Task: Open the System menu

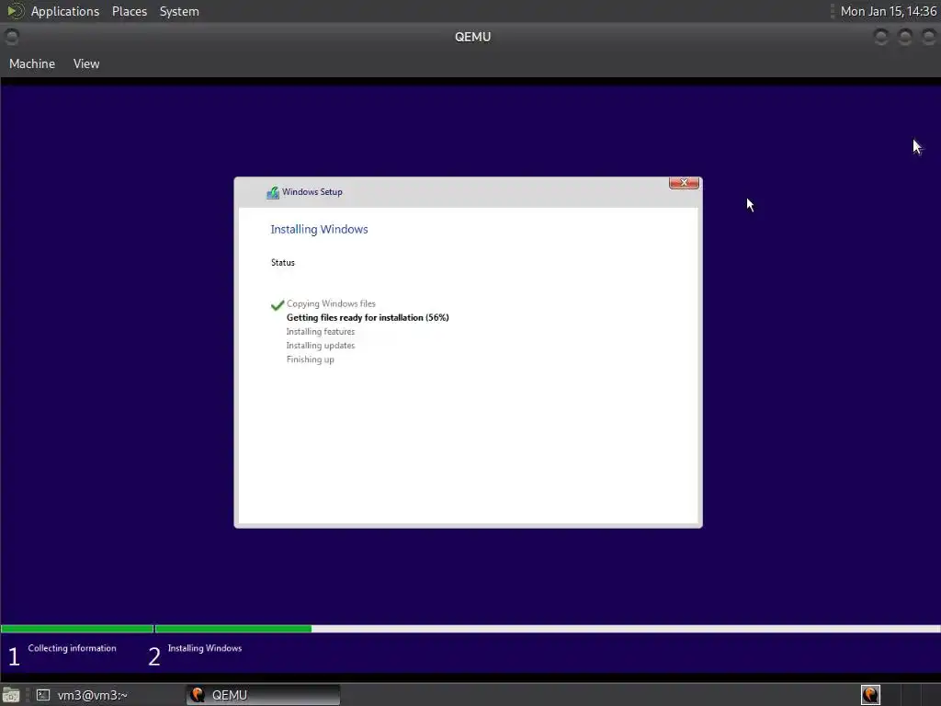Action: click(179, 11)
